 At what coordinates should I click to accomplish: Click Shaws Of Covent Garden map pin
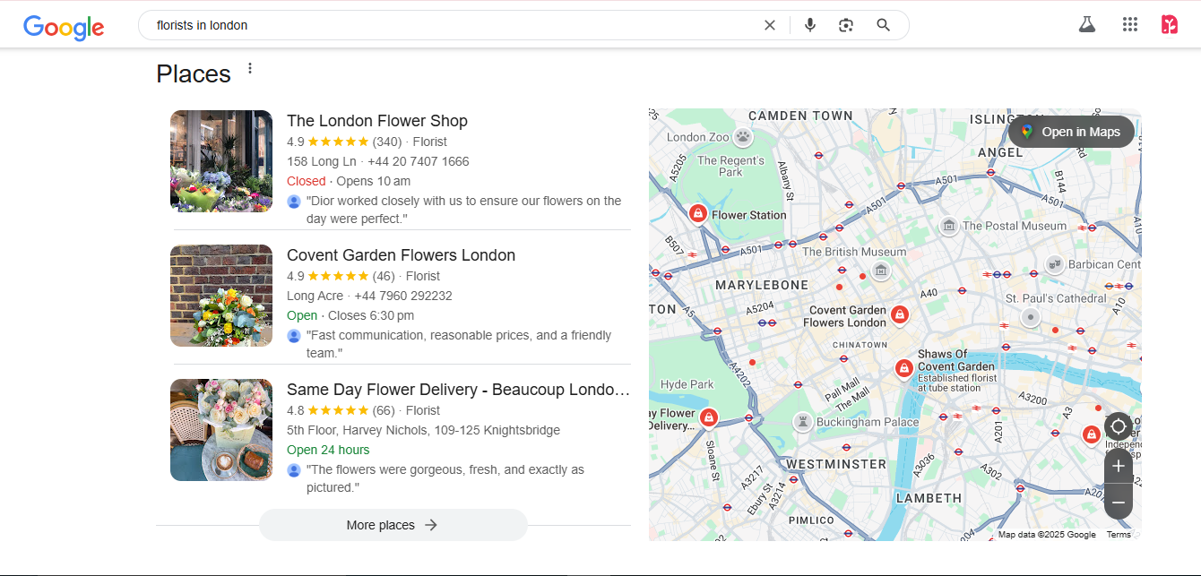[903, 369]
